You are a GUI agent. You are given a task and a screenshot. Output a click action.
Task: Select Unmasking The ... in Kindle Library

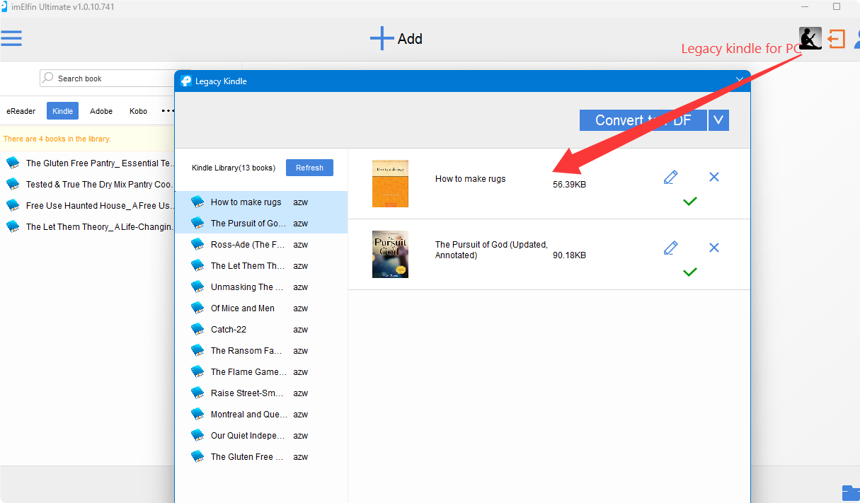261,287
